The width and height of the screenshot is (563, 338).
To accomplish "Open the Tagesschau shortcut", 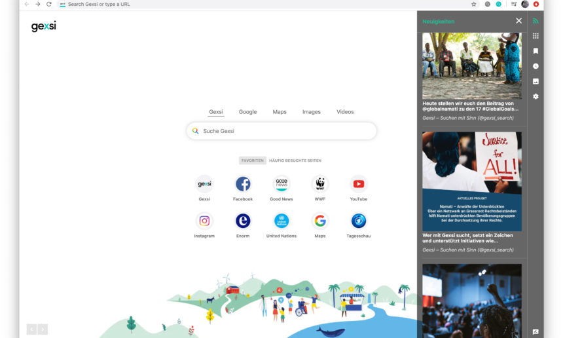I will (x=358, y=221).
